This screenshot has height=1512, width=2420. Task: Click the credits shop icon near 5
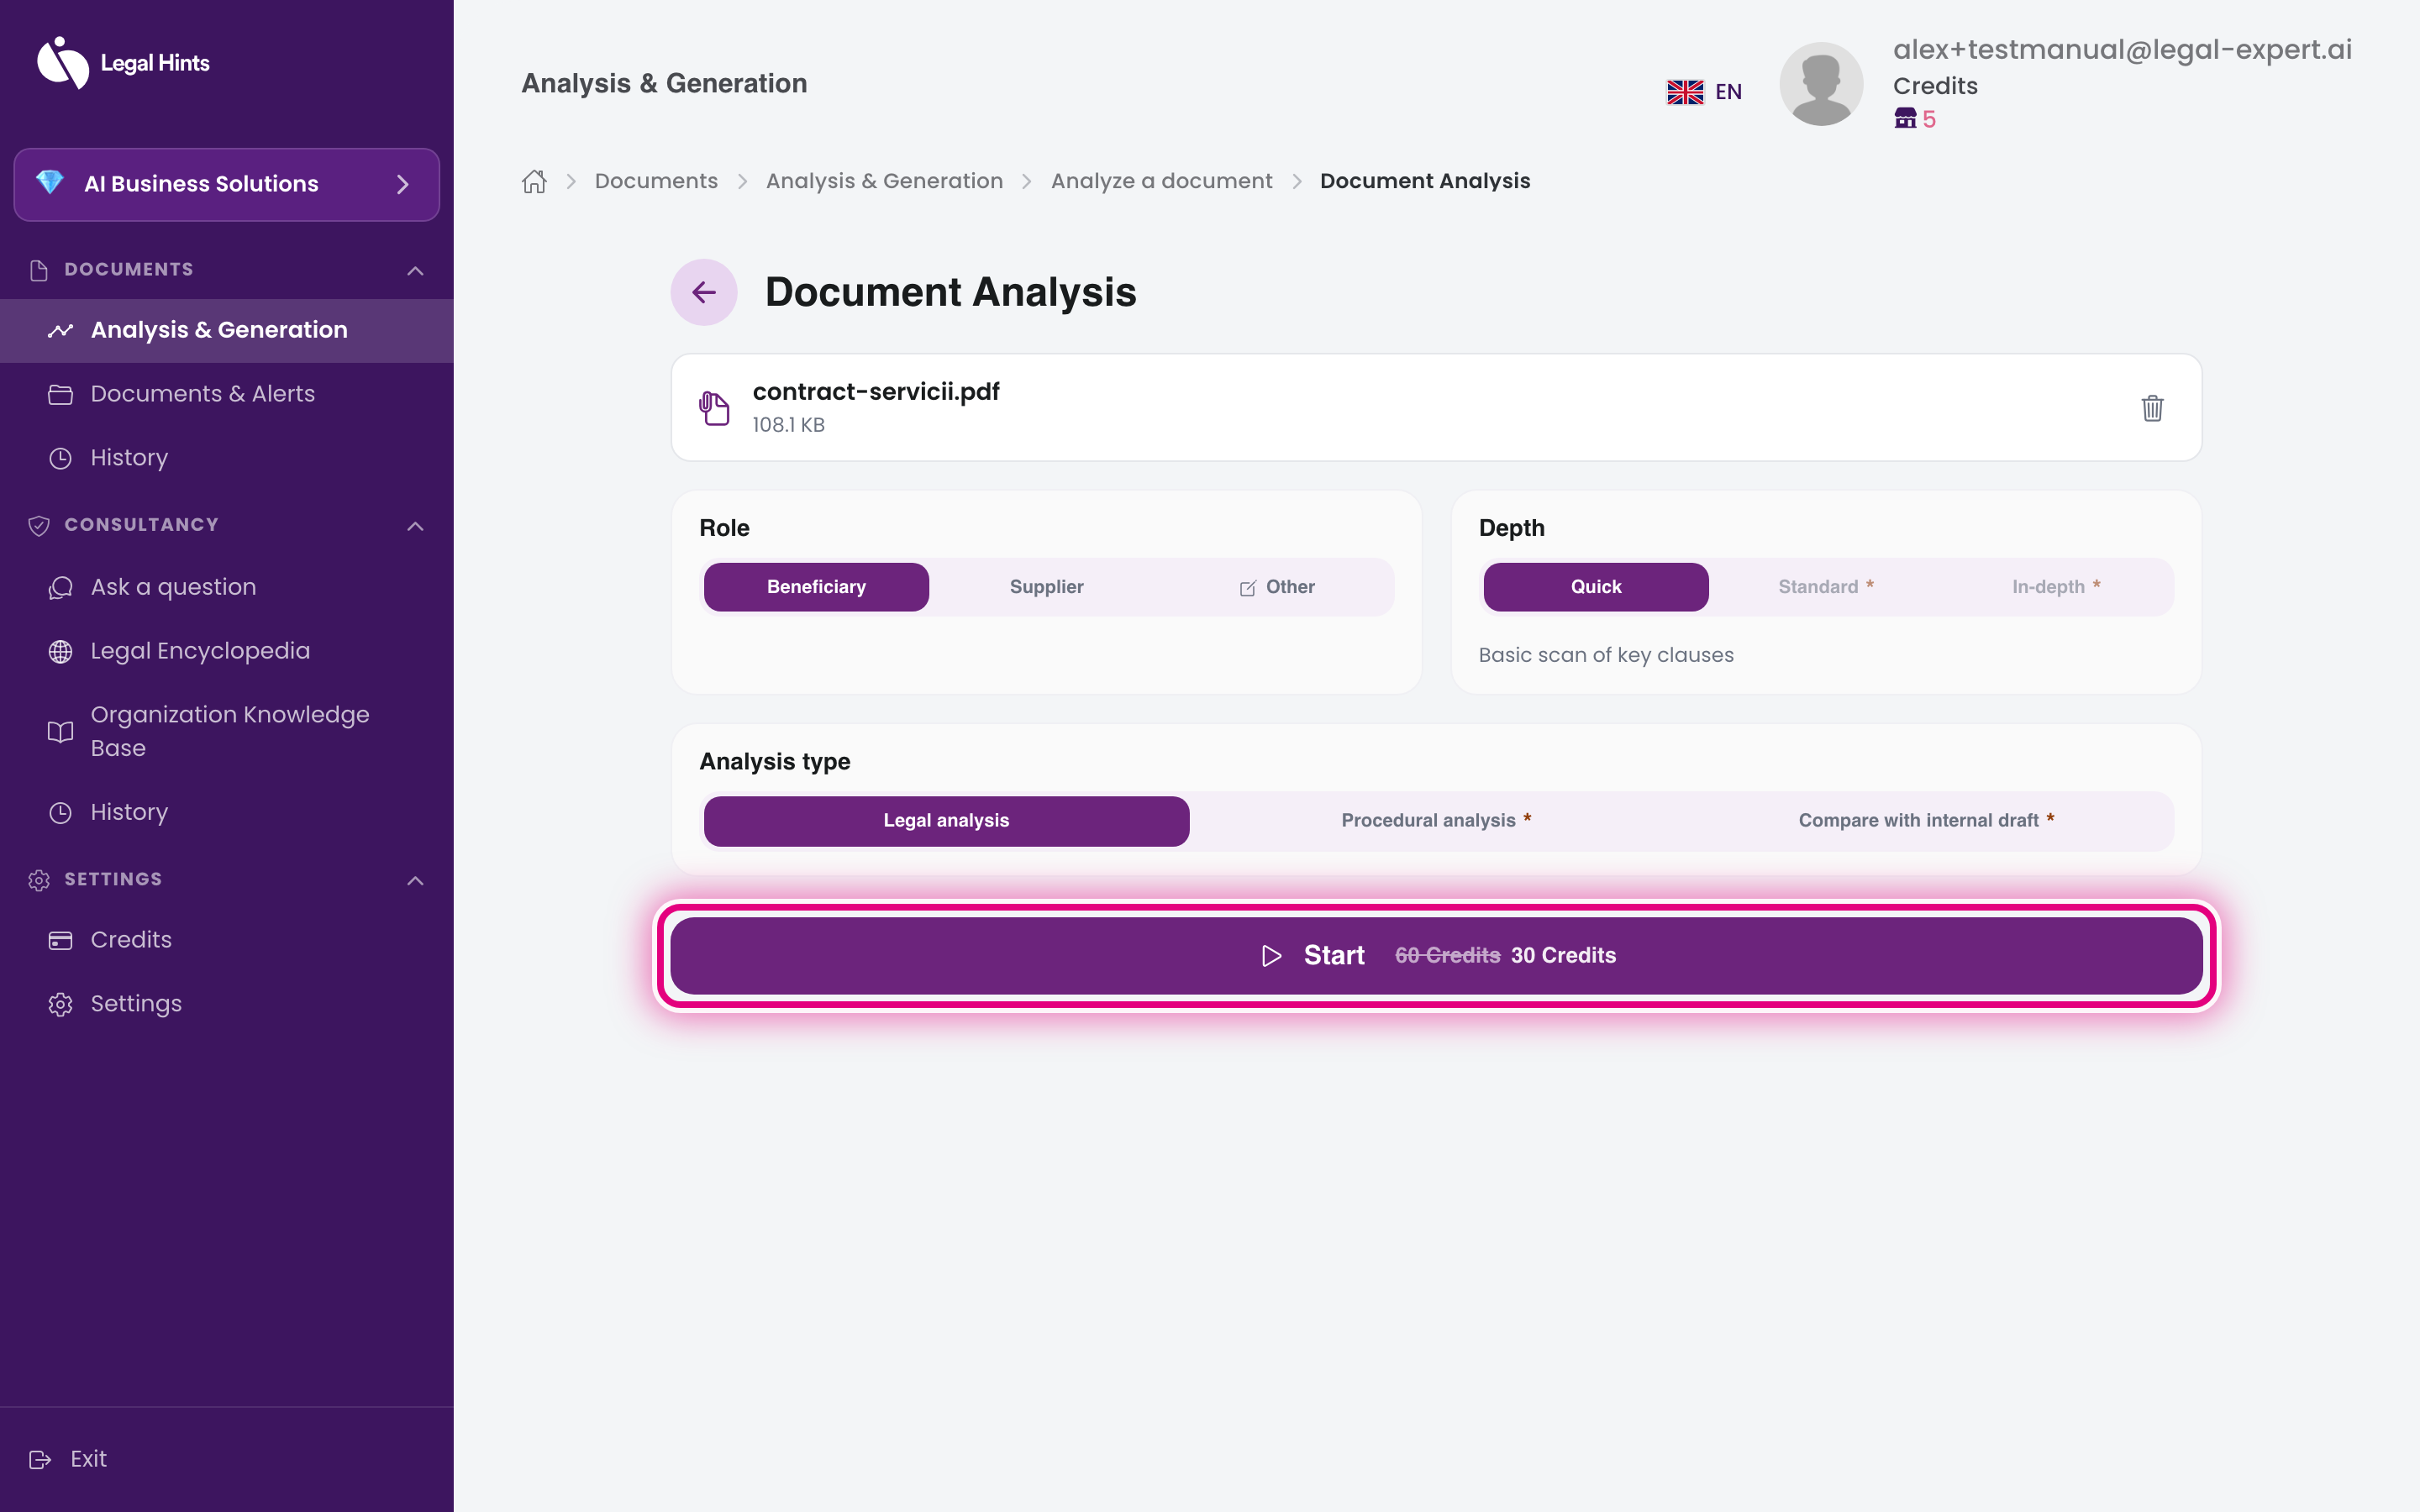click(x=1905, y=118)
